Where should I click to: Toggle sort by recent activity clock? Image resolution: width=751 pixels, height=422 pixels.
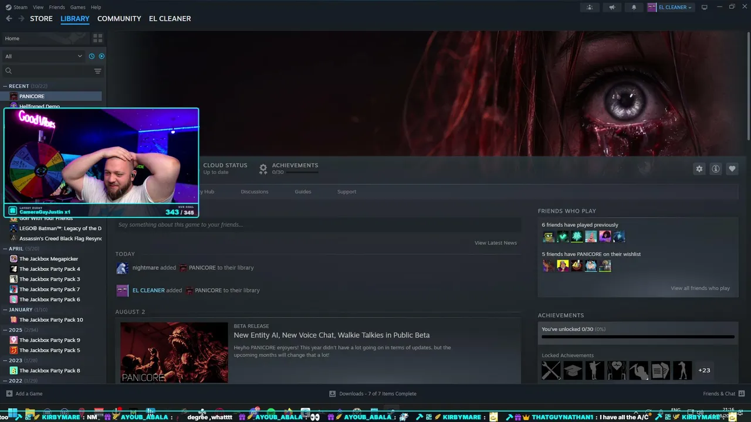point(92,56)
